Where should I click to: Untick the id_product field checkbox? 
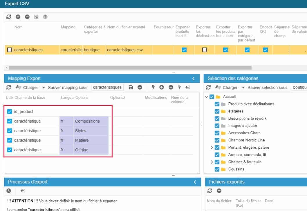click(x=10, y=112)
